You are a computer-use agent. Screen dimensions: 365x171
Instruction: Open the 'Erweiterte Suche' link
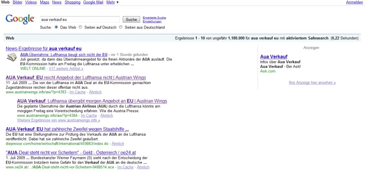pos(154,18)
